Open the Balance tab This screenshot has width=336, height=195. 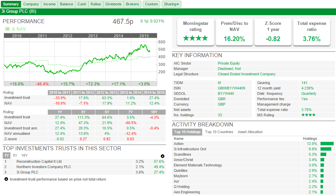(x=66, y=4)
